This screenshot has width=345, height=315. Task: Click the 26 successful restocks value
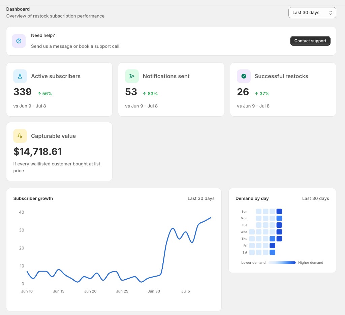click(x=243, y=92)
